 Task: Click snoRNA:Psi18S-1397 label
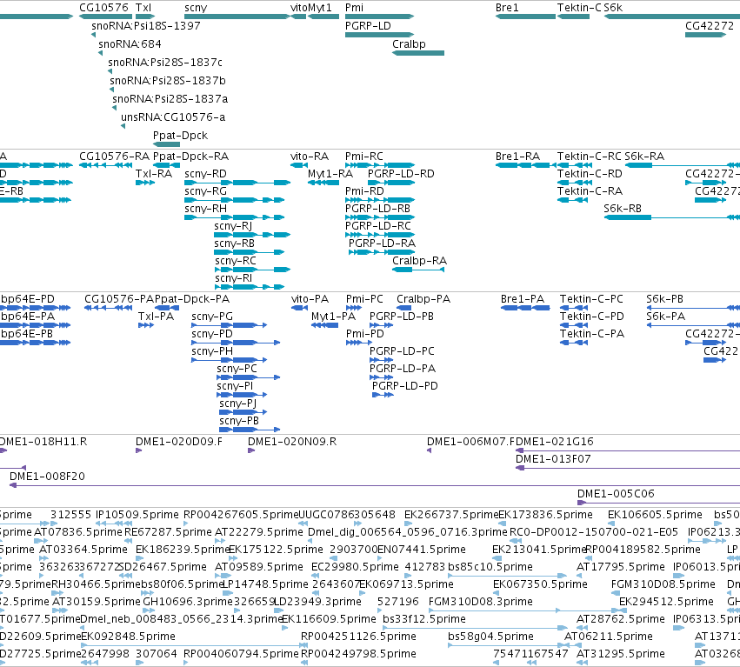pos(146,26)
